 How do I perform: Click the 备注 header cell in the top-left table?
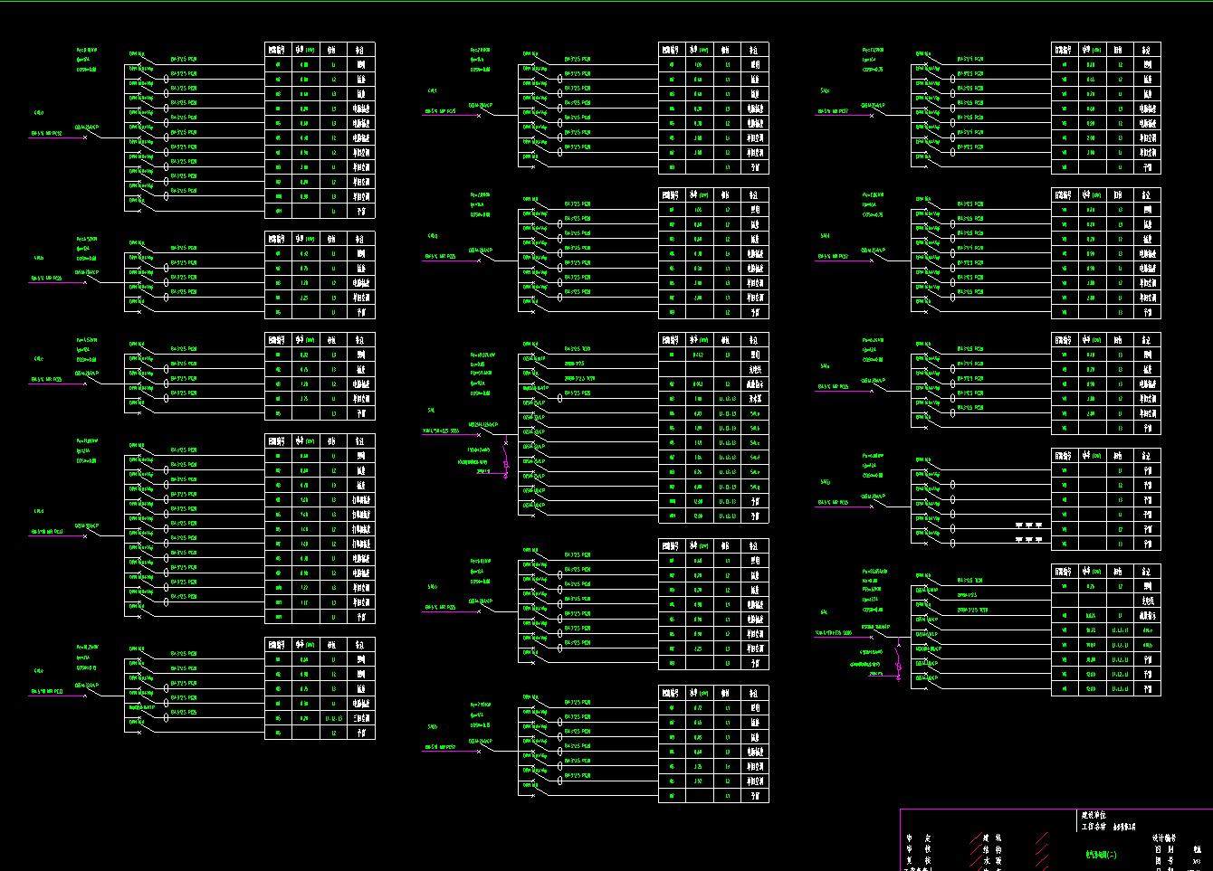click(x=359, y=51)
